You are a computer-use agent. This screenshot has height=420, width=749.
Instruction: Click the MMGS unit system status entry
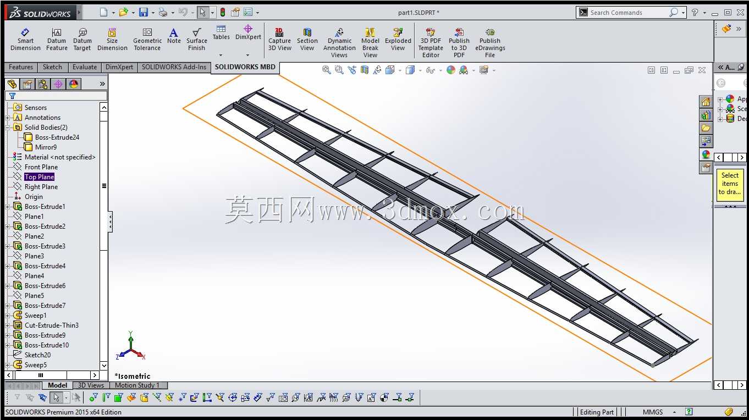(x=653, y=412)
